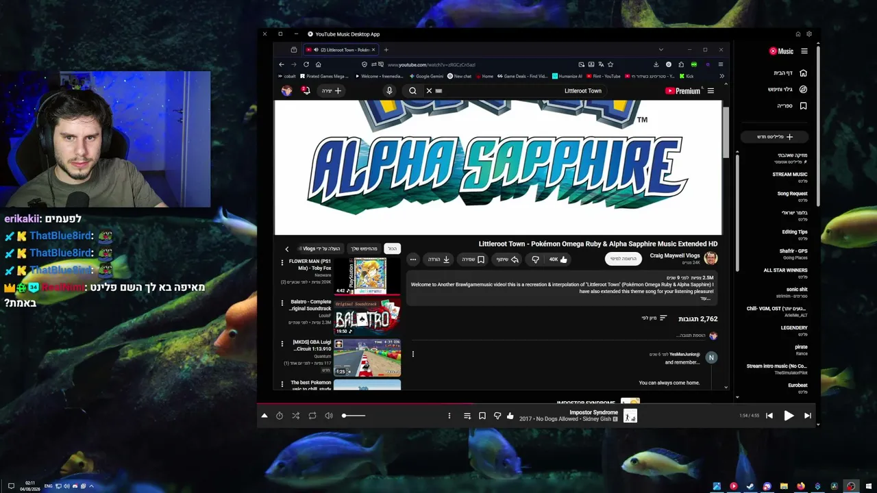Open the Eurobeat playlist
The image size is (877, 493).
click(798, 388)
